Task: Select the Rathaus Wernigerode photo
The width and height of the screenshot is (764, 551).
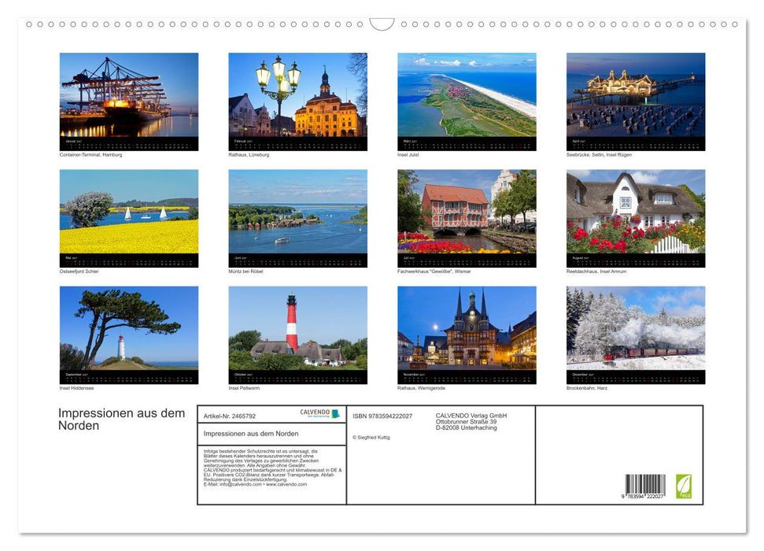Action: pos(467,328)
